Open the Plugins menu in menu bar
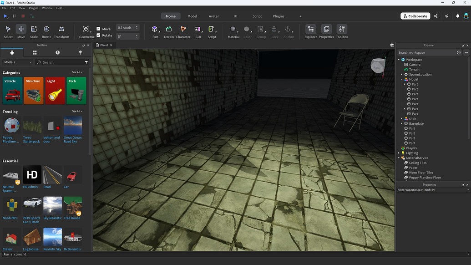471x265 pixels. pyautogui.click(x=33, y=8)
